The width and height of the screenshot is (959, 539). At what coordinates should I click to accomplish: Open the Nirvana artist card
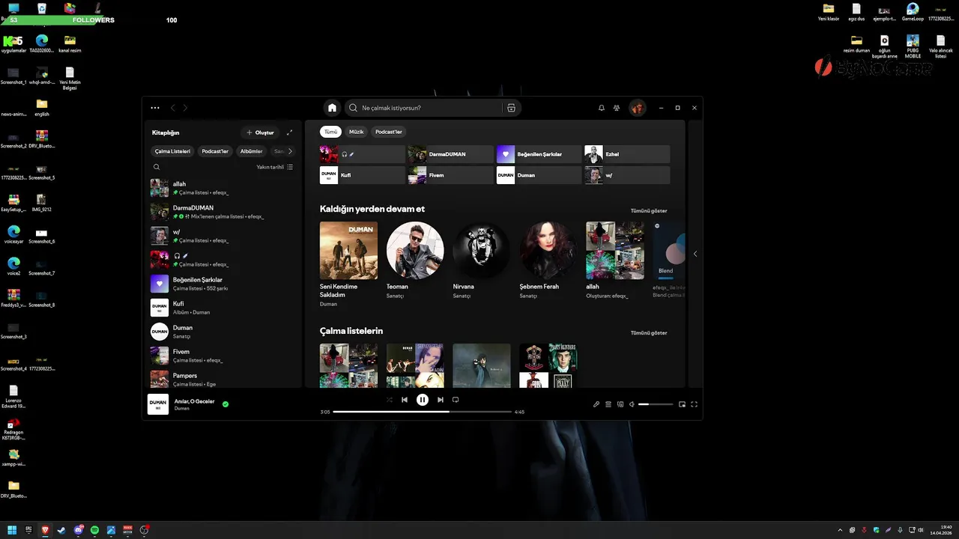tap(482, 261)
